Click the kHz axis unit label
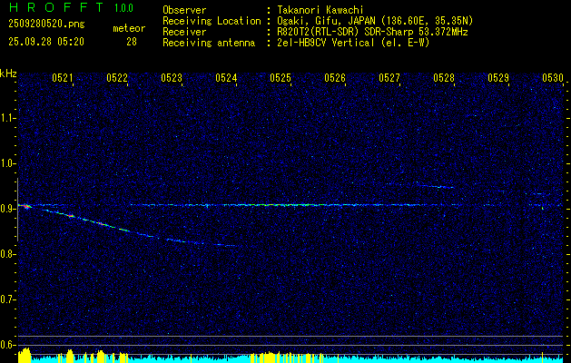The width and height of the screenshot is (571, 363). 8,73
